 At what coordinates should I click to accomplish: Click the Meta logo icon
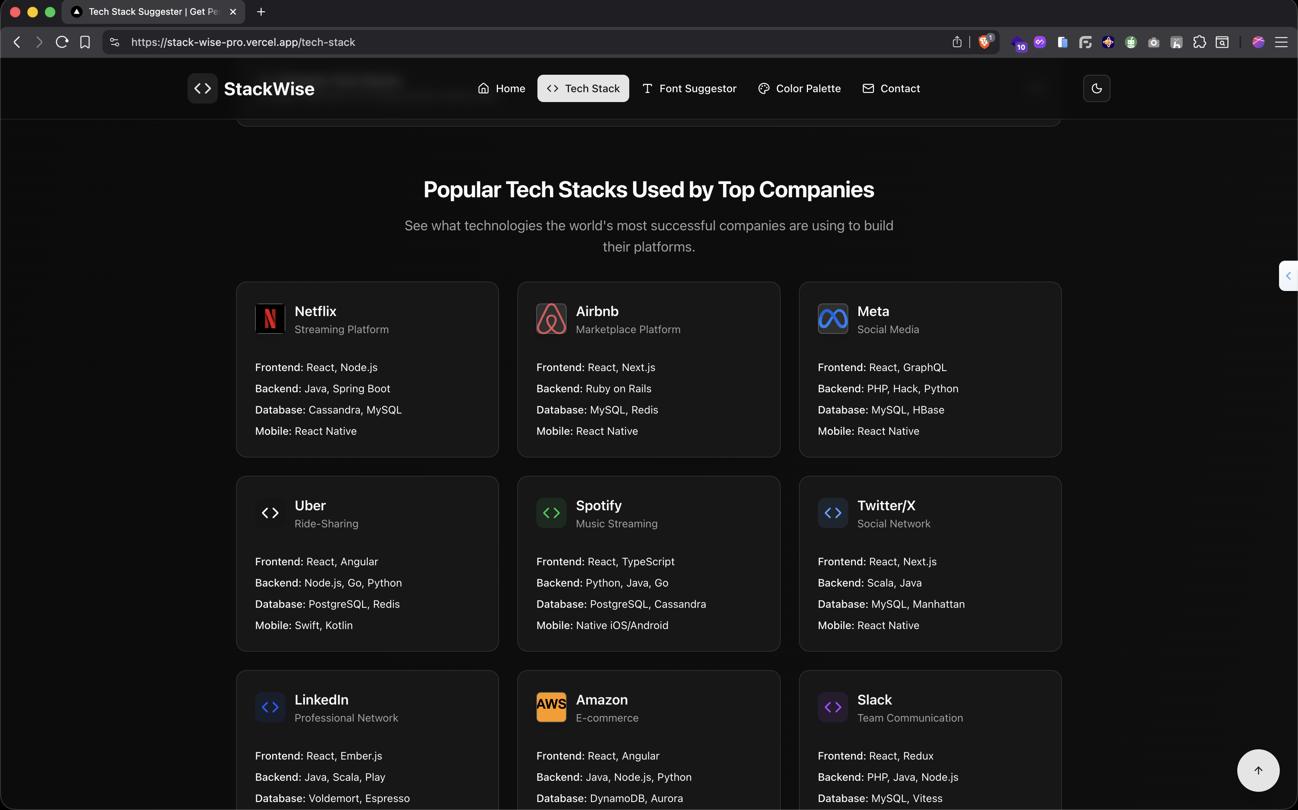pyautogui.click(x=832, y=319)
